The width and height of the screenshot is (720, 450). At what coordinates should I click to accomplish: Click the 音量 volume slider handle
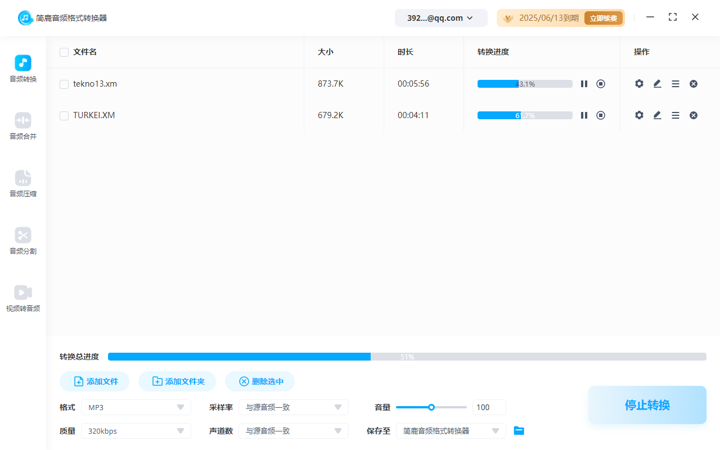point(431,407)
